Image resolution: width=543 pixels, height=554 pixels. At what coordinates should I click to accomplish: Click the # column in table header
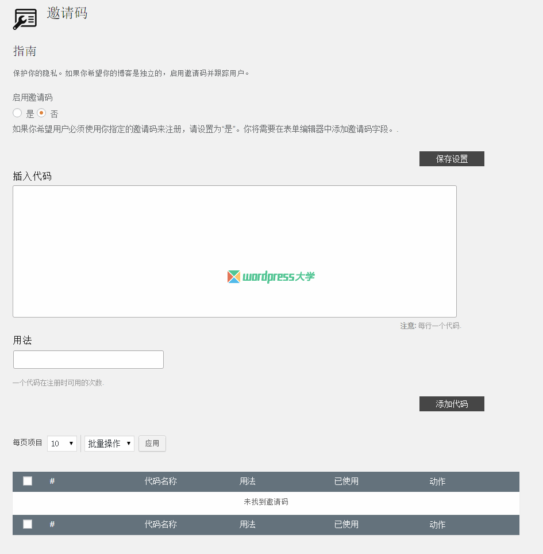(x=52, y=481)
